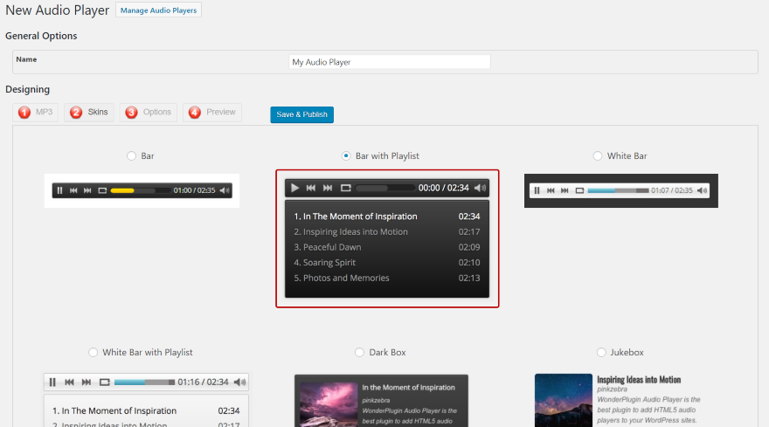Click play in Bar with Playlist preview
The image size is (769, 427).
tap(294, 188)
